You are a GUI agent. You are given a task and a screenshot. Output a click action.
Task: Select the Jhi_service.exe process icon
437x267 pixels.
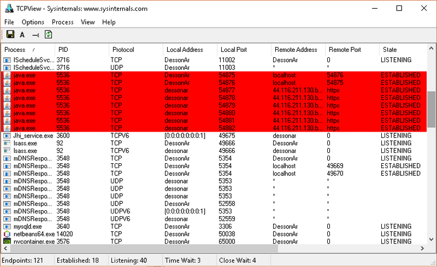point(7,135)
